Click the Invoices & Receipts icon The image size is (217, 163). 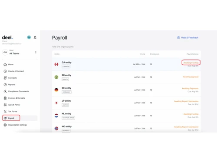point(5,98)
